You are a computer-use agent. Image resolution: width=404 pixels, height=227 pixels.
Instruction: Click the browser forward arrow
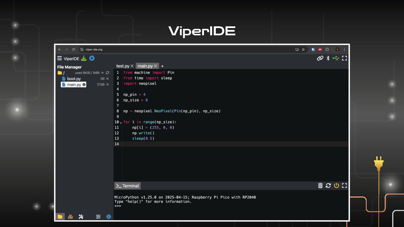[66, 50]
